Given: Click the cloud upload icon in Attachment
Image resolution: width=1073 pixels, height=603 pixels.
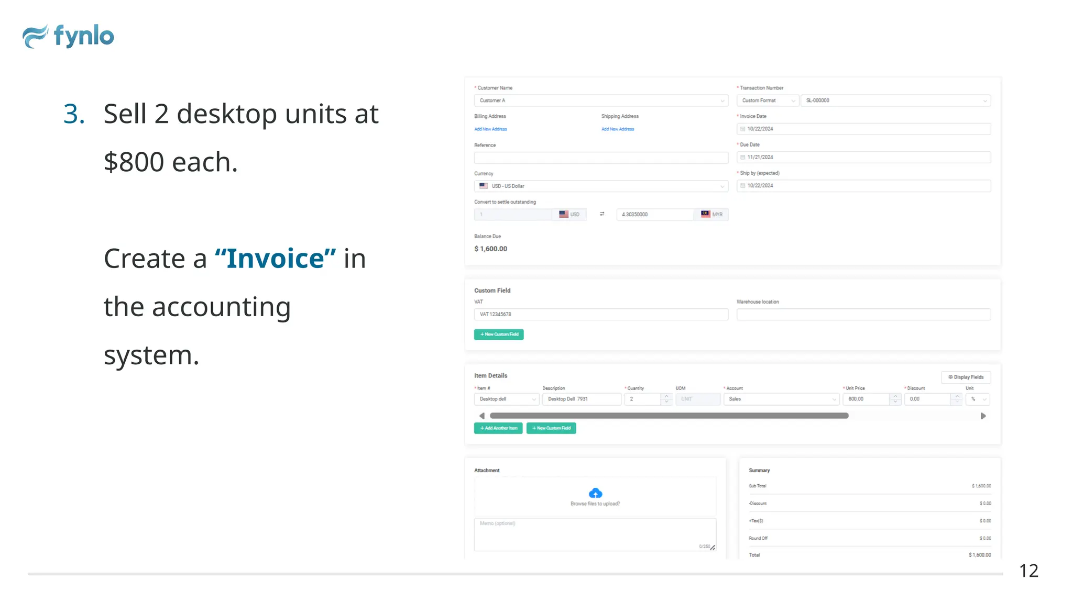Looking at the screenshot, I should tap(595, 493).
